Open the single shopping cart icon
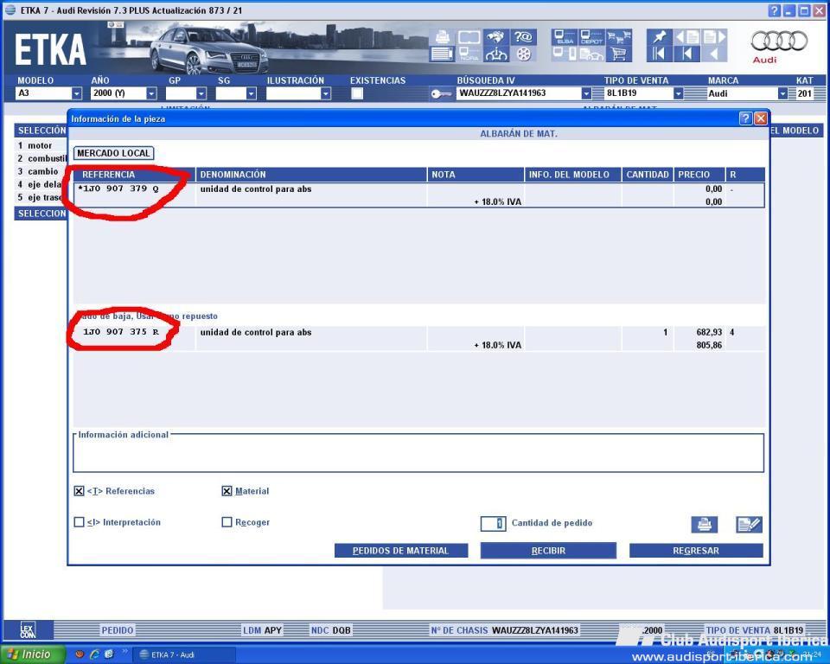The width and height of the screenshot is (830, 664). [x=619, y=54]
